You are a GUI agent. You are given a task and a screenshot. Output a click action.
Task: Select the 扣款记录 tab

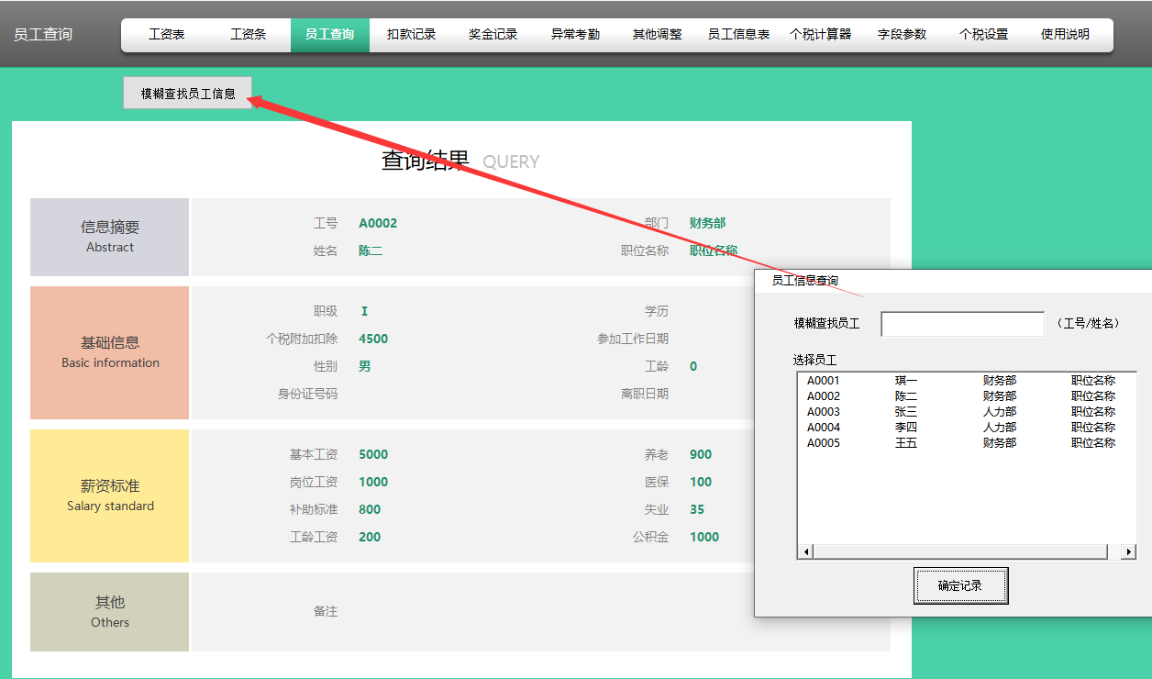click(411, 34)
